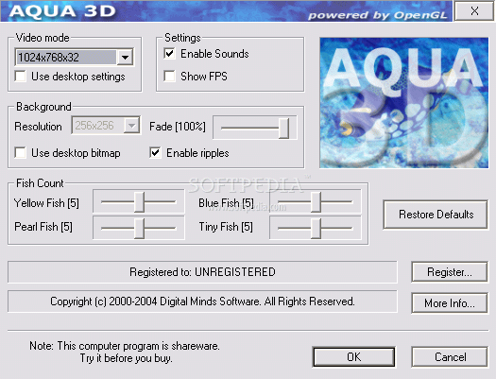Click the Cancel button
The height and width of the screenshot is (379, 496).
[x=450, y=357]
